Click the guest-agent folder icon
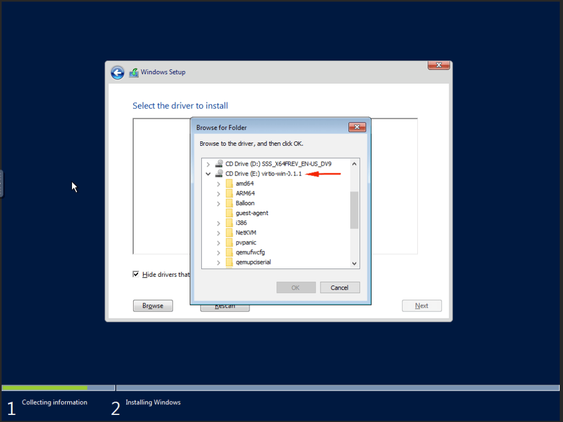Screen dimensions: 563x422 click(x=228, y=212)
